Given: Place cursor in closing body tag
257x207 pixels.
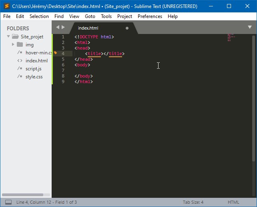Looking at the screenshot, I should [x=84, y=76].
